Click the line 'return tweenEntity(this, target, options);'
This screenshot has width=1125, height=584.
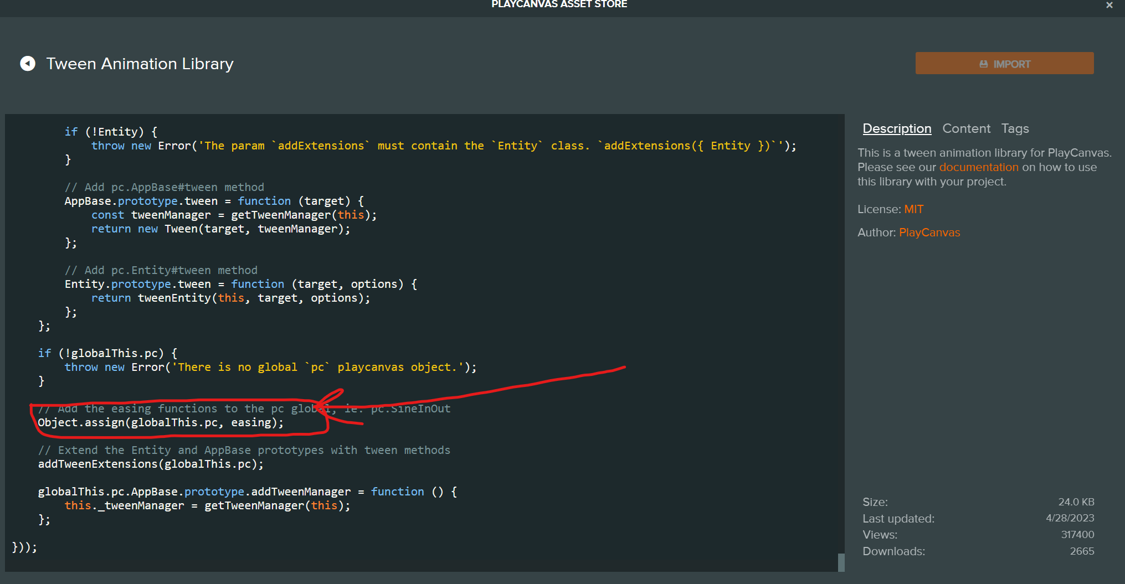click(231, 298)
